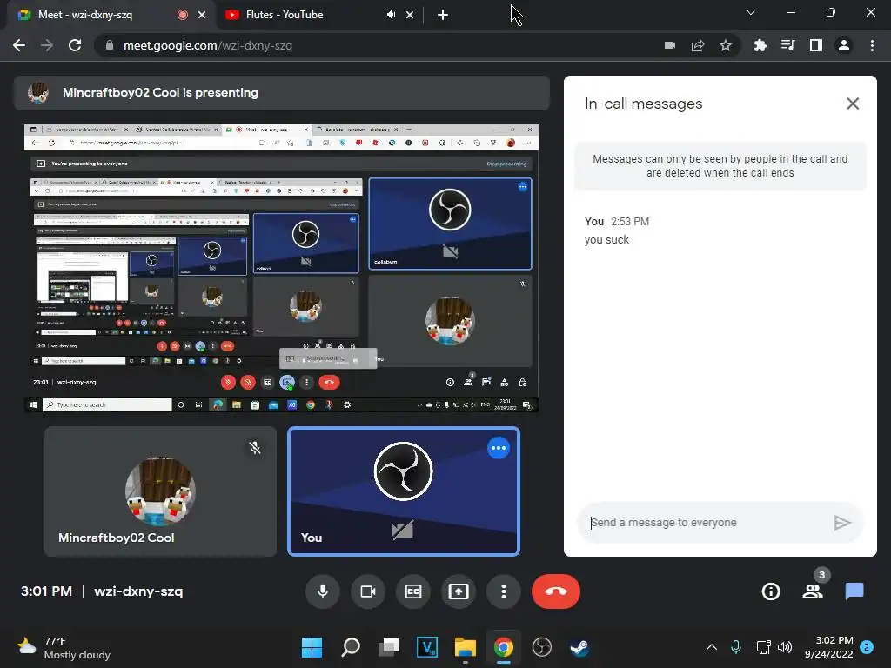Screen dimensions: 891x668
Task: Open the network and volume quick settings
Action: point(774,647)
